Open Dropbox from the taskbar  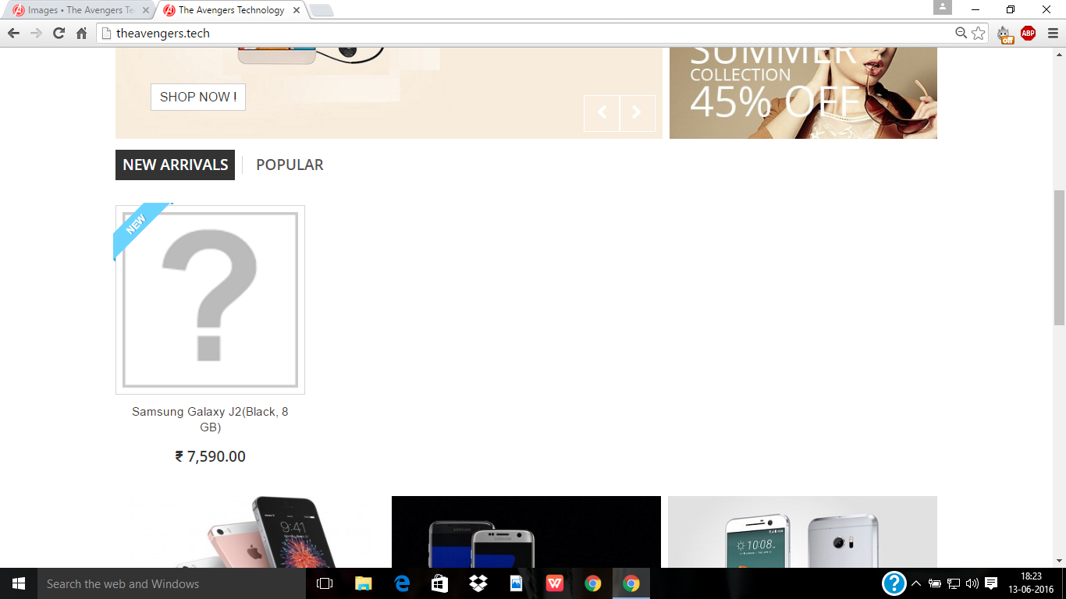pos(478,583)
